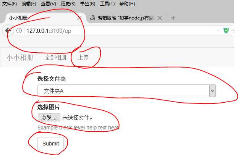Click the browser back arrow button
This screenshot has height=155, width=238.
[8, 31]
